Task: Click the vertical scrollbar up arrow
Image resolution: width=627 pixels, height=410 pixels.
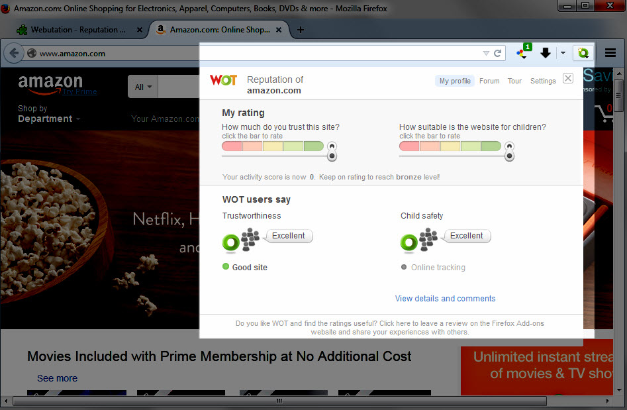Action: tap(620, 74)
